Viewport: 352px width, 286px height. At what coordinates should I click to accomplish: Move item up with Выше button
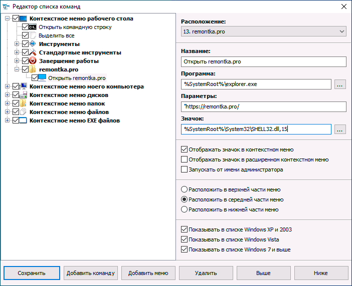coord(264,273)
